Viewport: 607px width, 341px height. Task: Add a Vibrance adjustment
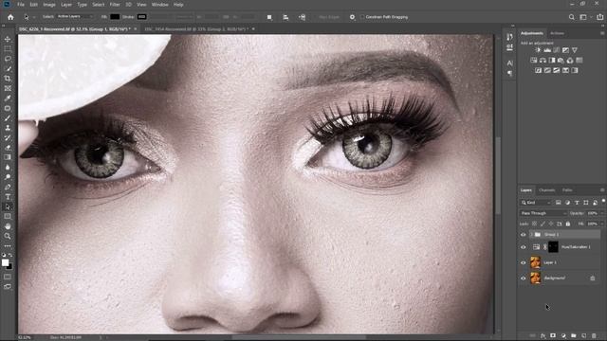tap(575, 50)
